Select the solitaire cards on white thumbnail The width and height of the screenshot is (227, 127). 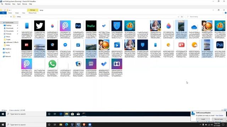coord(78,64)
